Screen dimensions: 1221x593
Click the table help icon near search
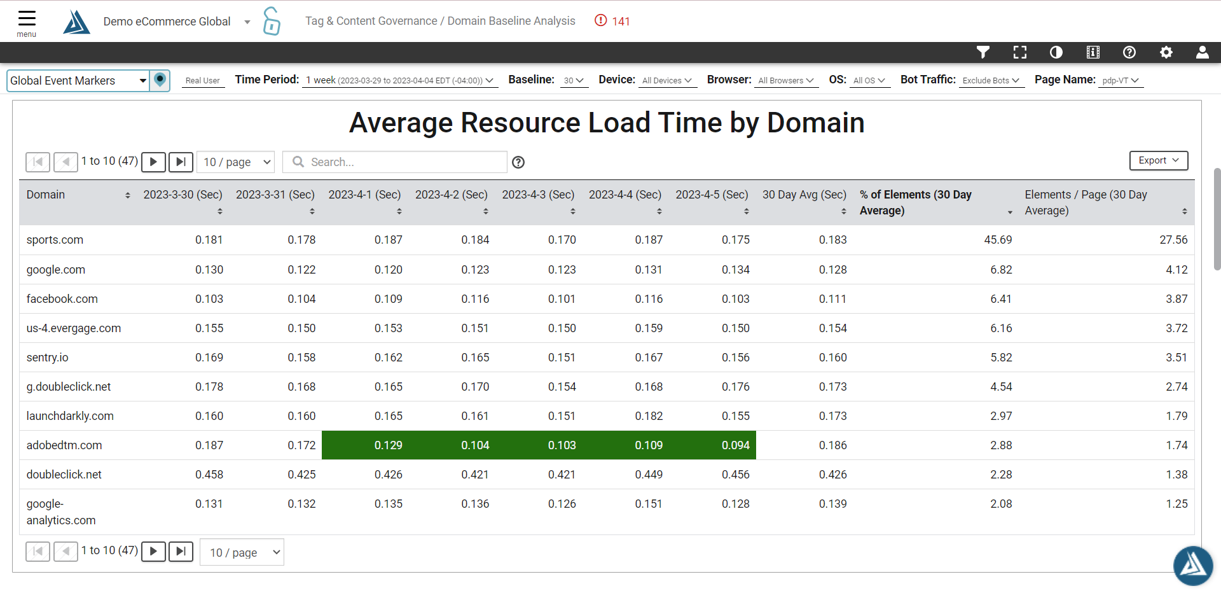coord(518,162)
